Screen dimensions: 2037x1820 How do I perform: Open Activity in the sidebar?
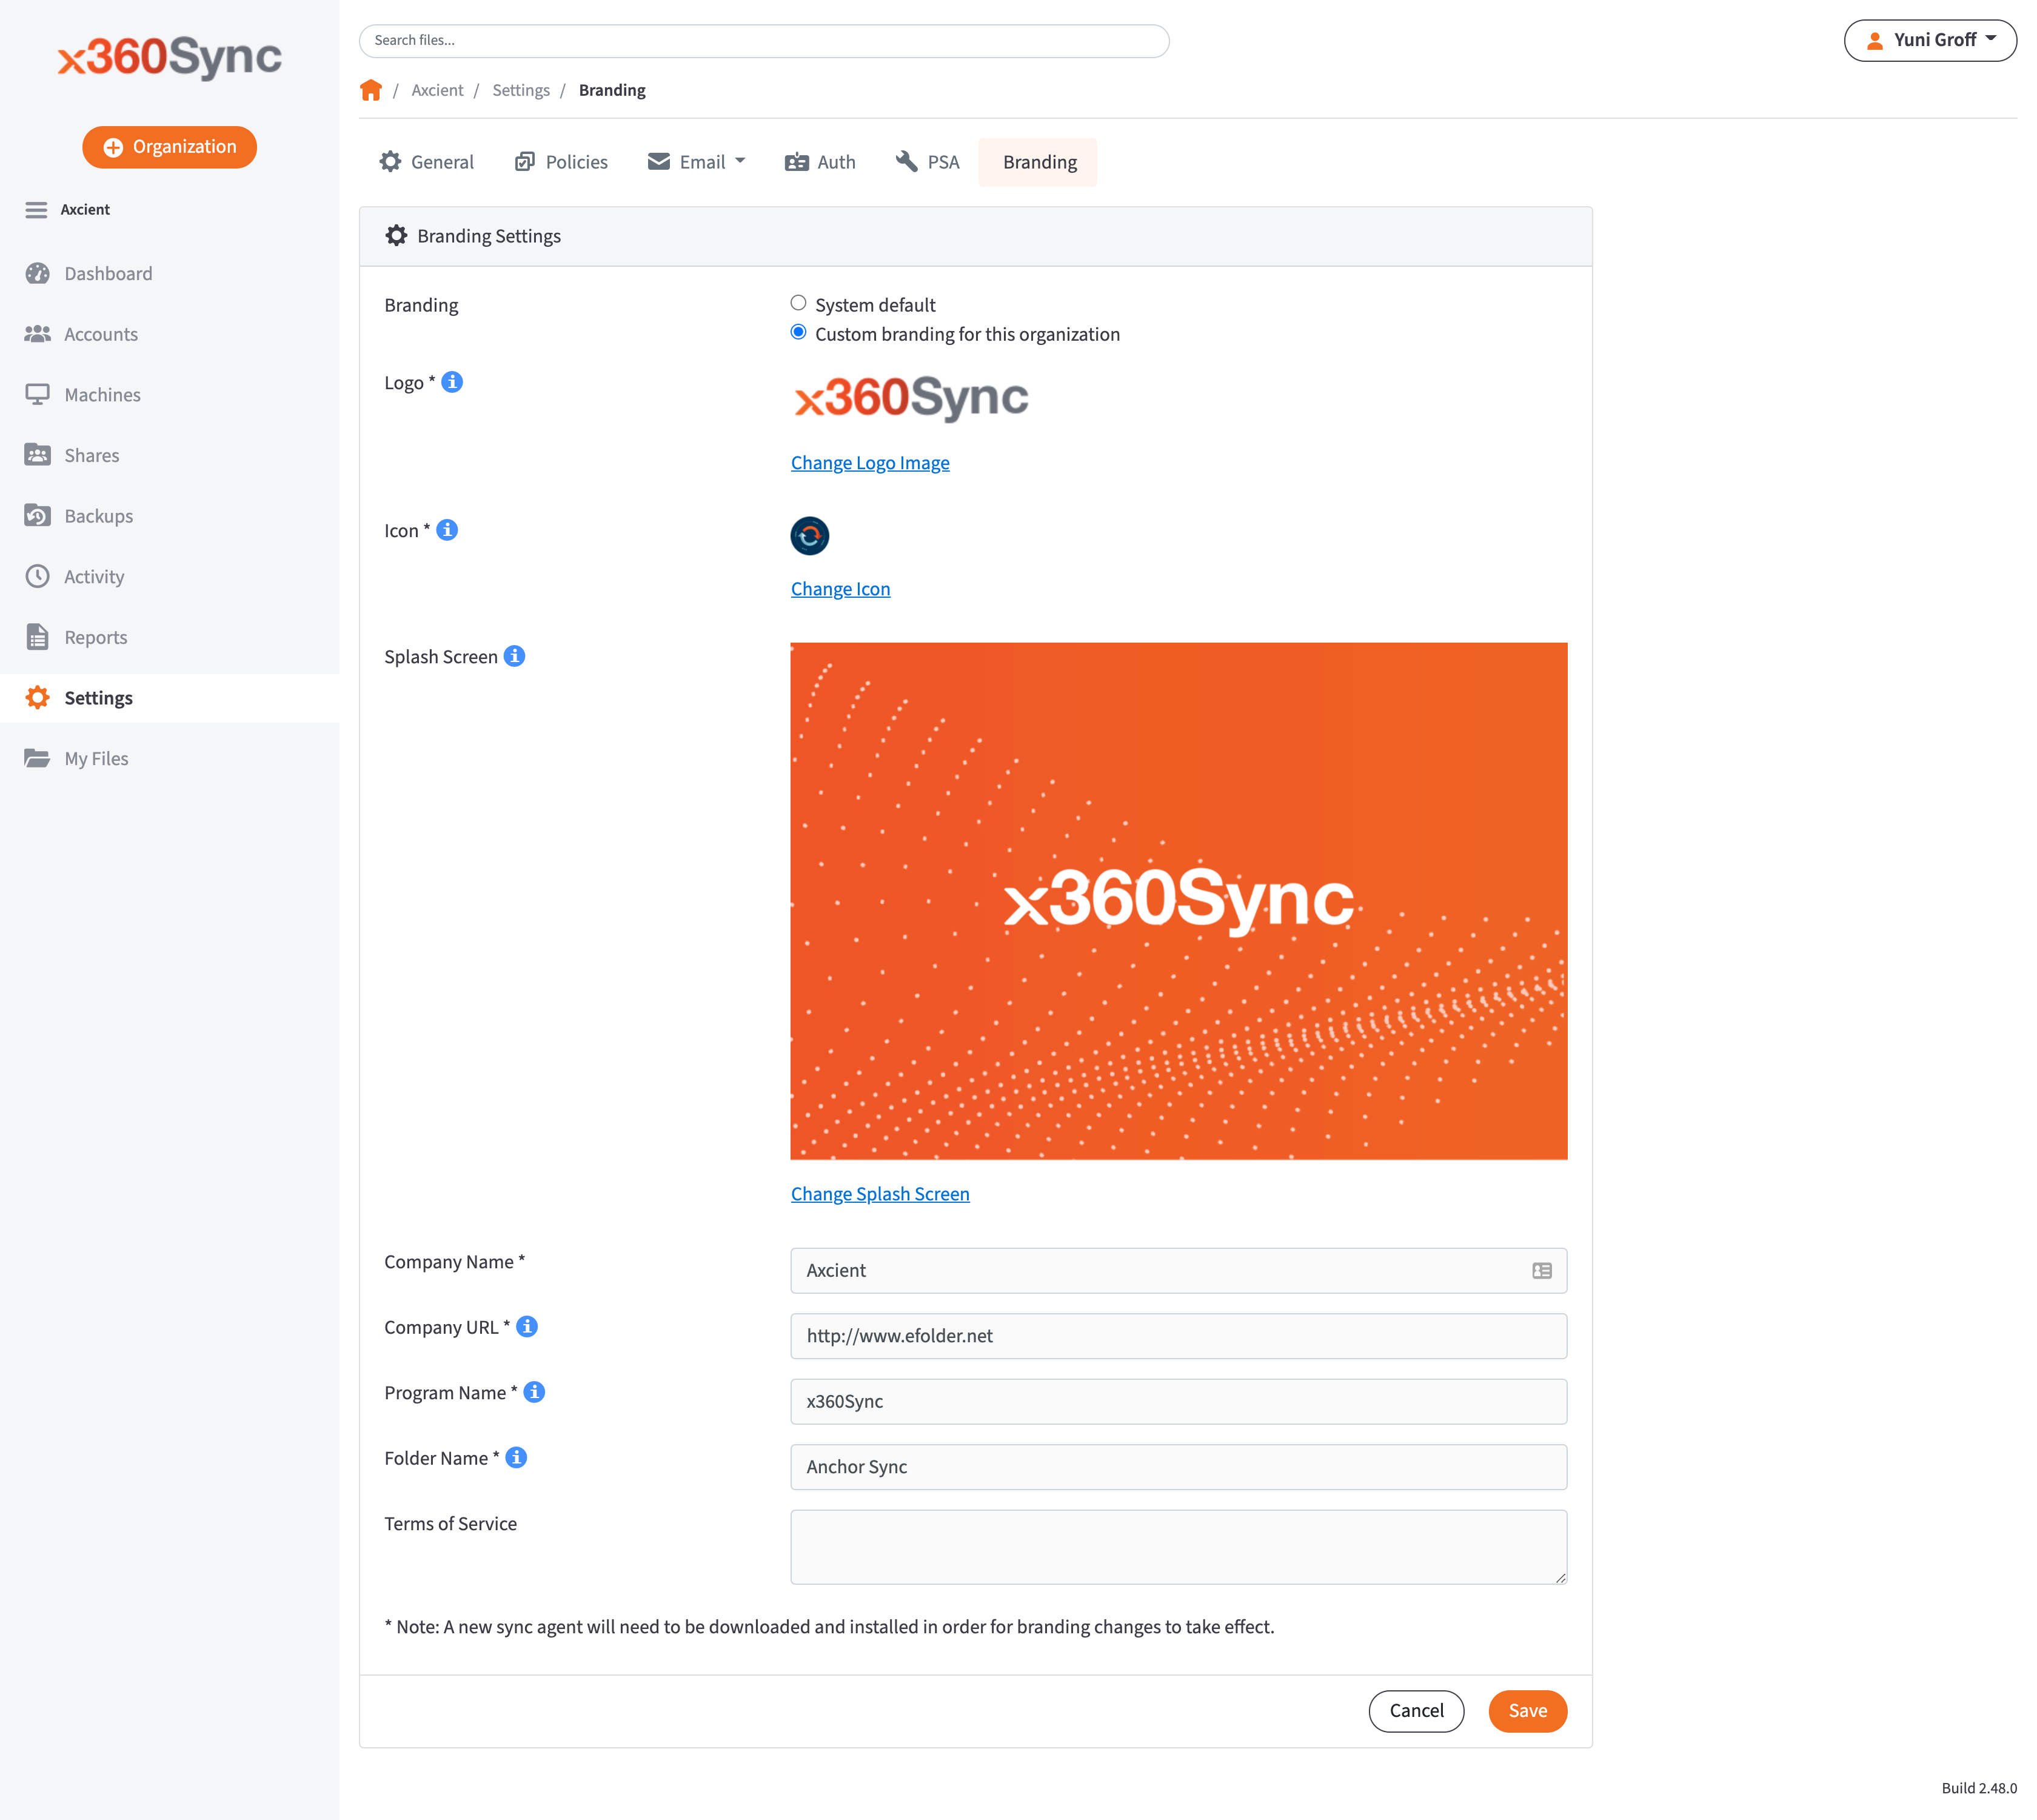(x=94, y=577)
